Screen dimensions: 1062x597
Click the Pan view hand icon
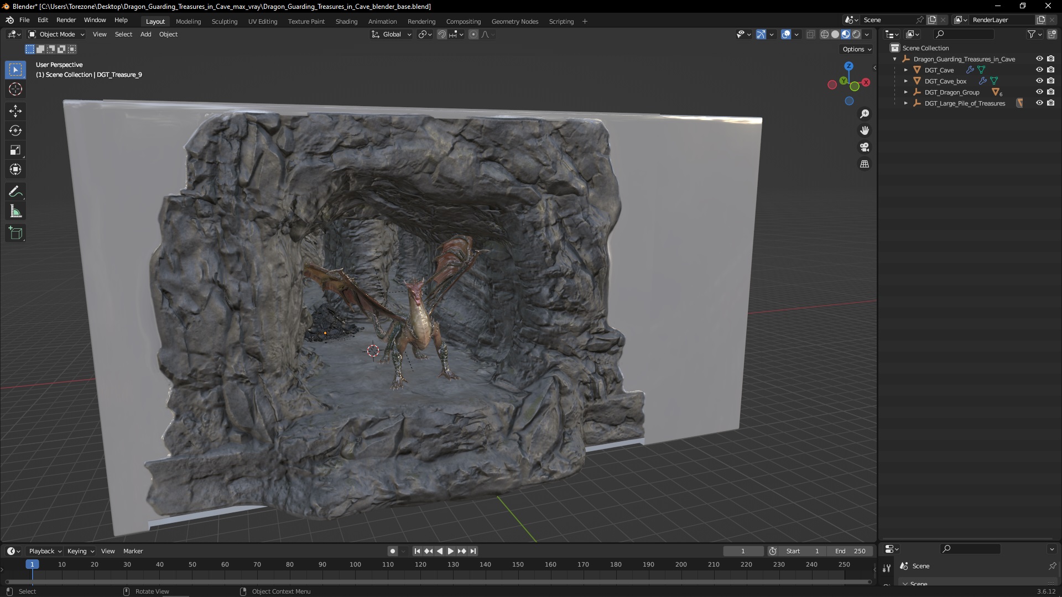click(865, 130)
